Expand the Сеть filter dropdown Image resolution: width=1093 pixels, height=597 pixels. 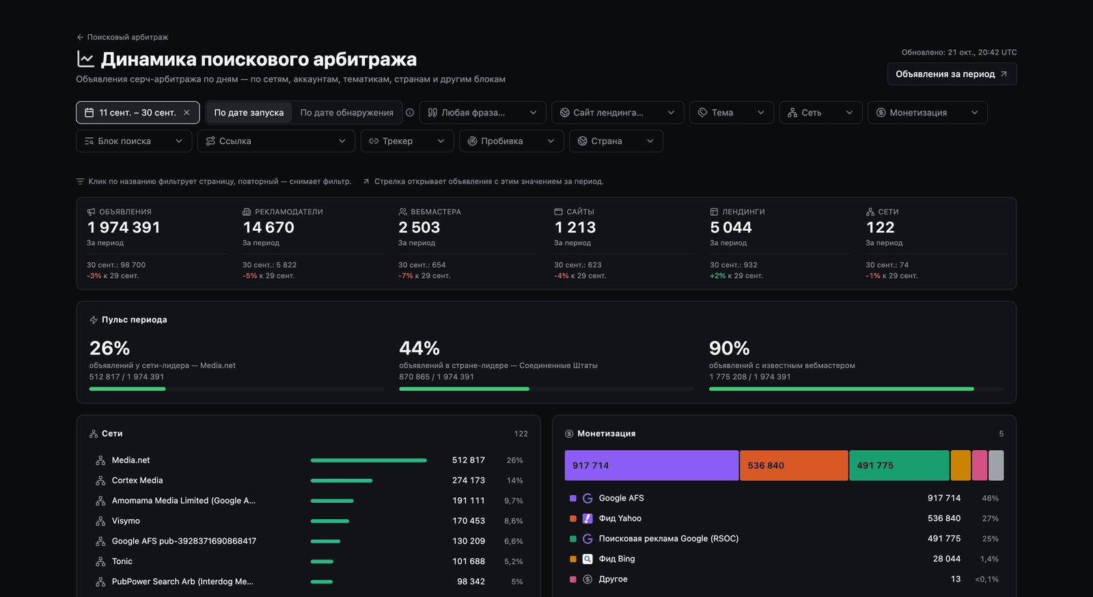pyautogui.click(x=820, y=113)
